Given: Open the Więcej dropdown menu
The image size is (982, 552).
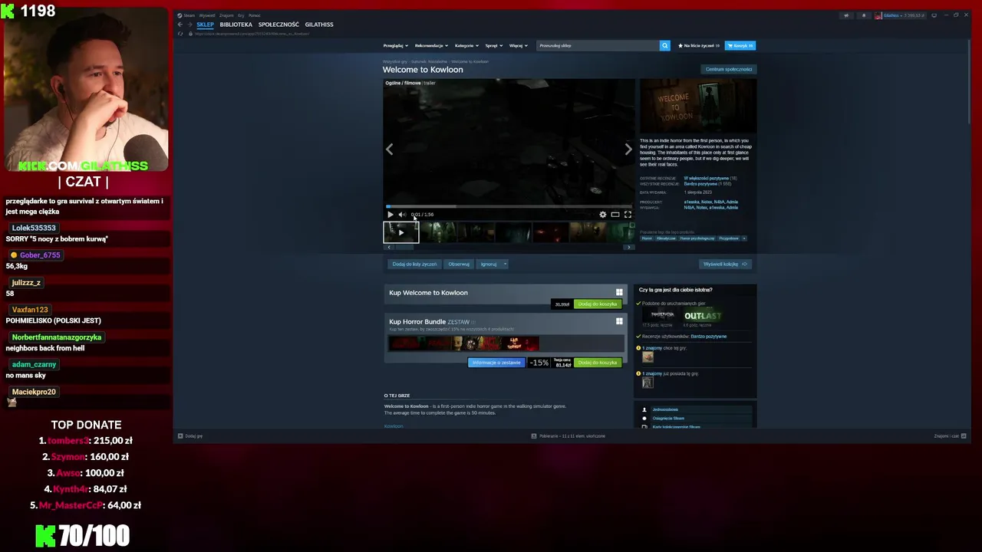Looking at the screenshot, I should pyautogui.click(x=518, y=45).
